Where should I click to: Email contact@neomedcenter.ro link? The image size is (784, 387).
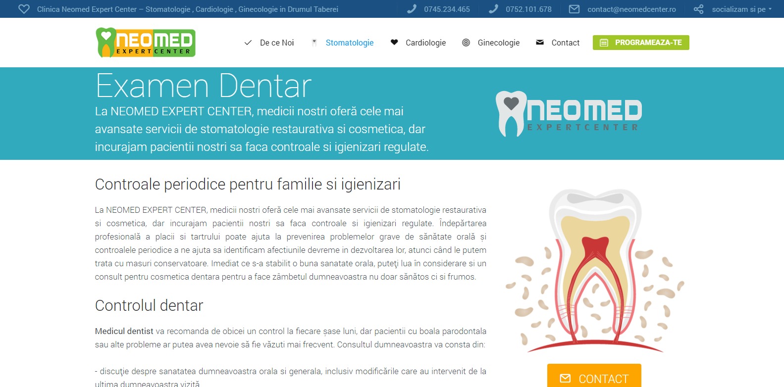click(x=631, y=9)
